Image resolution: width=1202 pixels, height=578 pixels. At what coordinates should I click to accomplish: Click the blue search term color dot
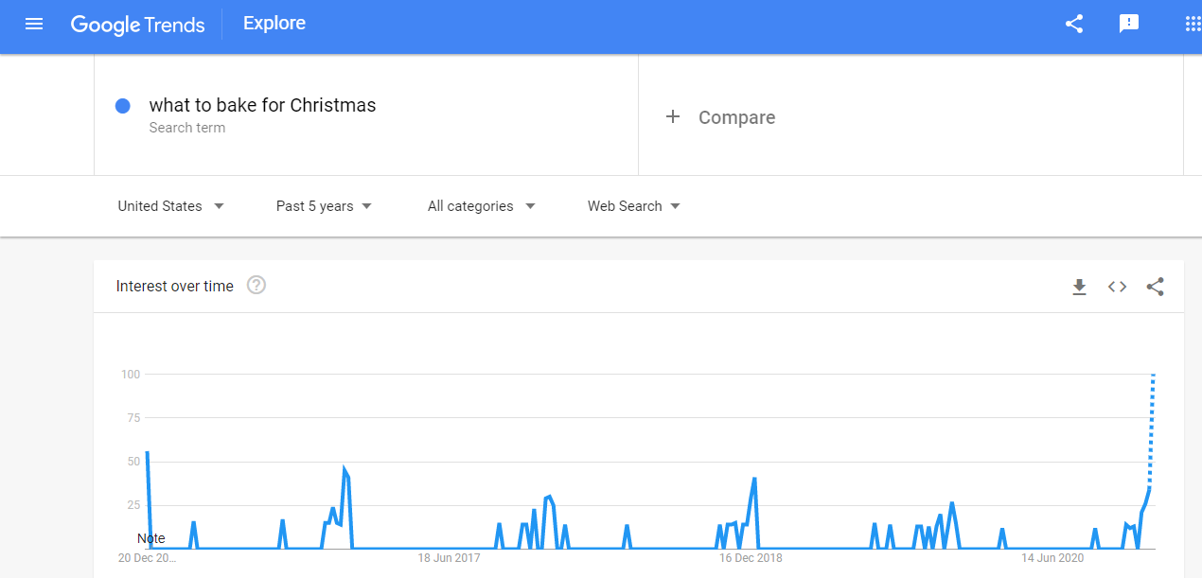click(122, 106)
